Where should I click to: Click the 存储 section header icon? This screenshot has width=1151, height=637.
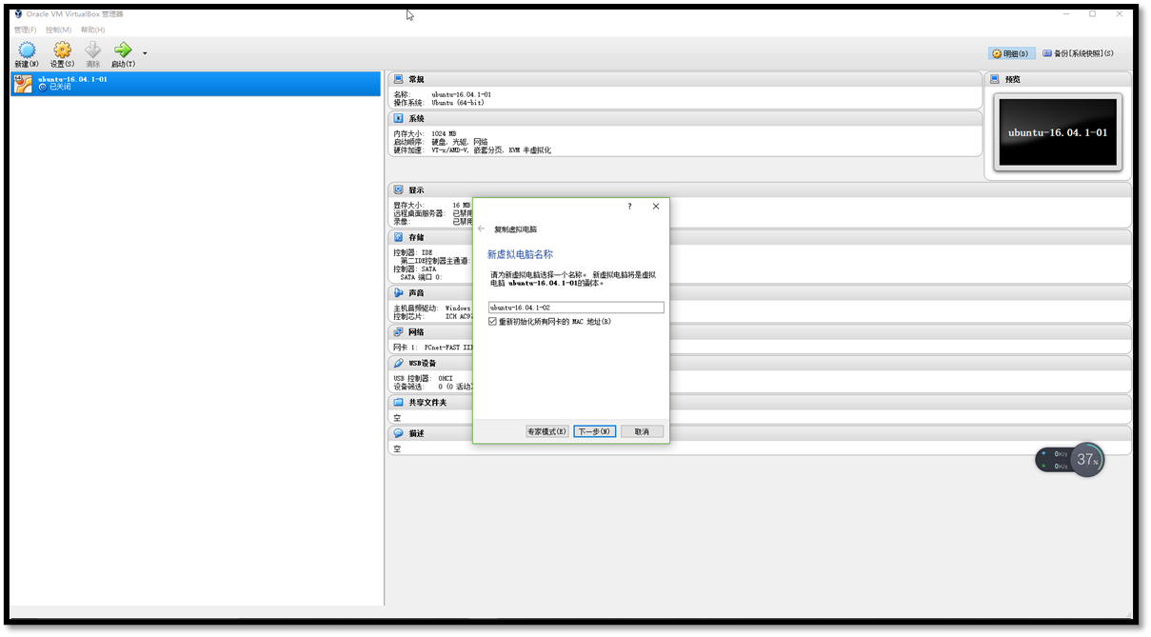(x=398, y=237)
